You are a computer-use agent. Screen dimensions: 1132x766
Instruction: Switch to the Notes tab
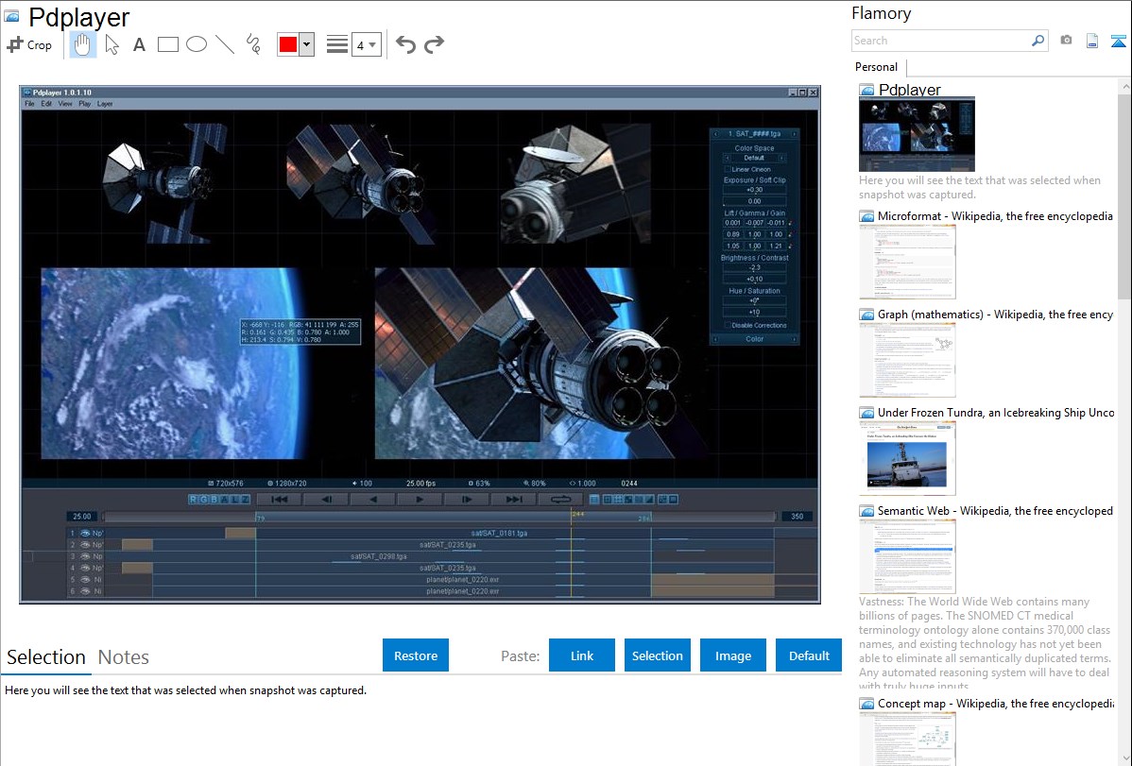point(124,657)
